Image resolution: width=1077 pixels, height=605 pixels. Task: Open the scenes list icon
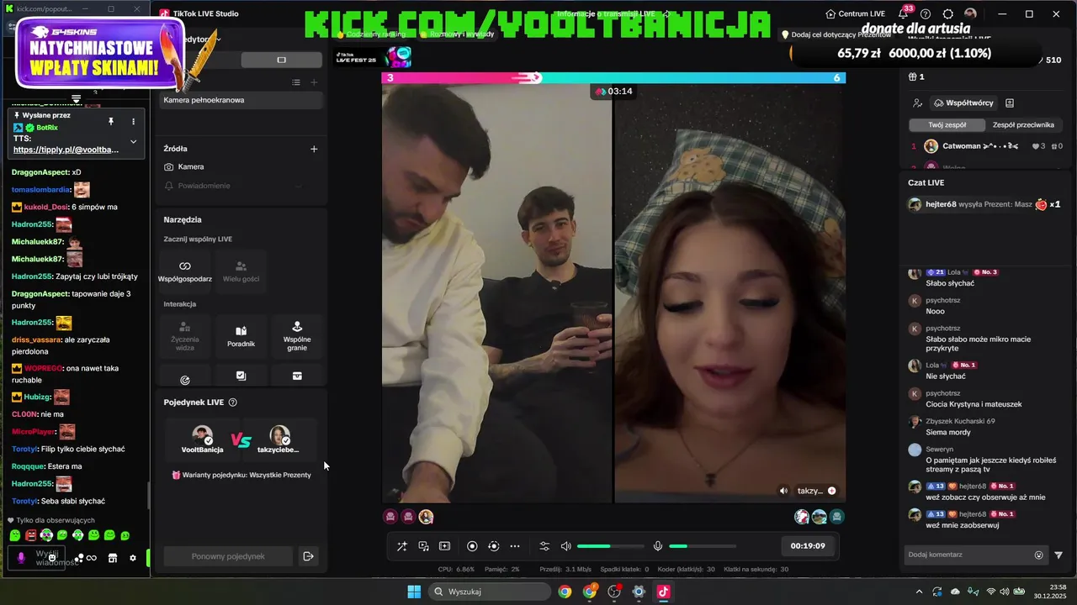tap(296, 82)
